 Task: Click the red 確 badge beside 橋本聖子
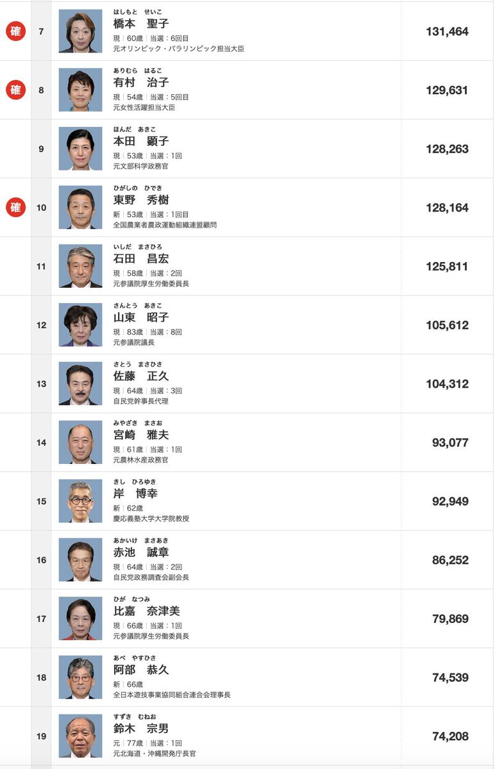coord(15,31)
